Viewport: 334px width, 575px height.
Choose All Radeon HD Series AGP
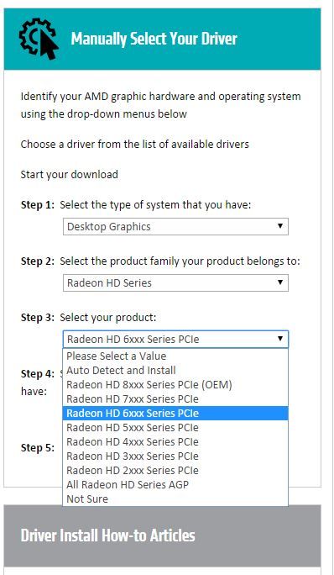point(175,485)
